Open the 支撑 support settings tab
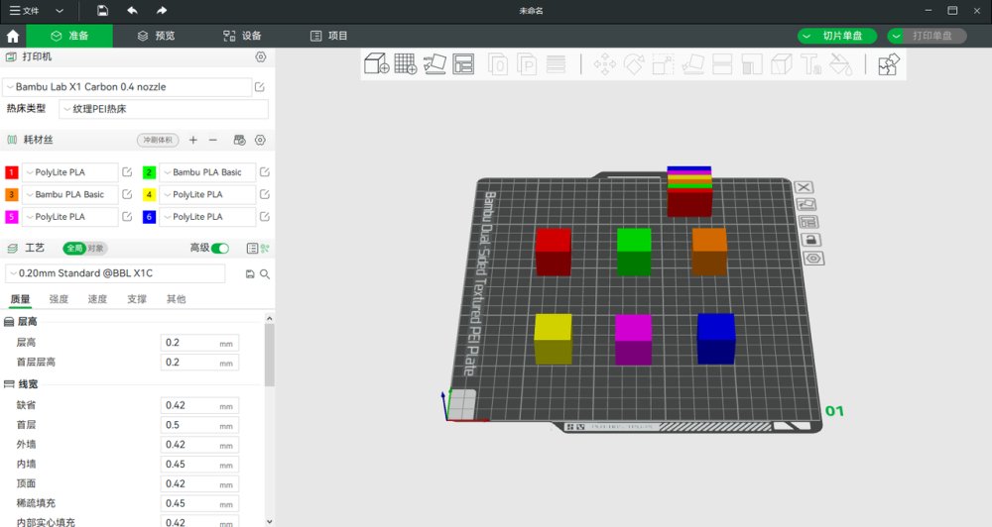 pos(137,299)
